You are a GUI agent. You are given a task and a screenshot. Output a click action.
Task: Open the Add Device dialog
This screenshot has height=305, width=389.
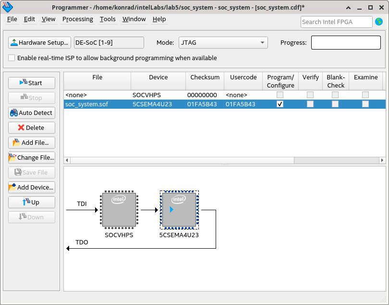[x=32, y=188]
